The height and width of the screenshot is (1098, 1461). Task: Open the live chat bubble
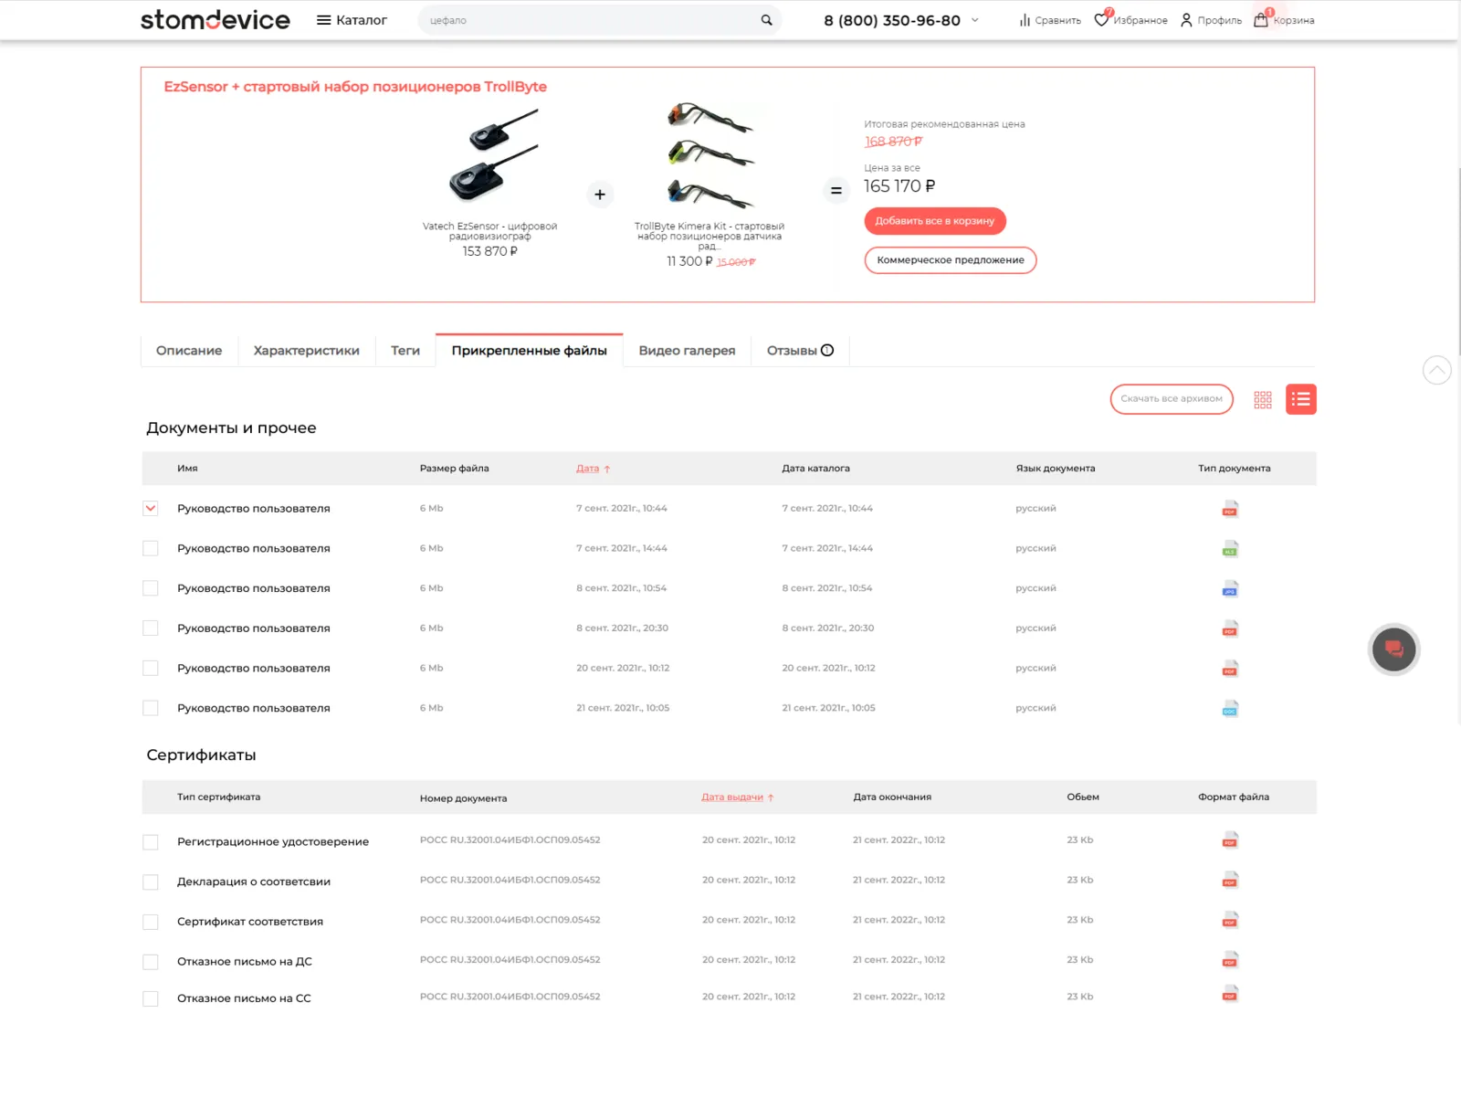[1394, 649]
